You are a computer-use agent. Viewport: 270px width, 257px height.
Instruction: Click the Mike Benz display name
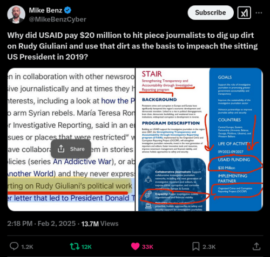(x=45, y=10)
